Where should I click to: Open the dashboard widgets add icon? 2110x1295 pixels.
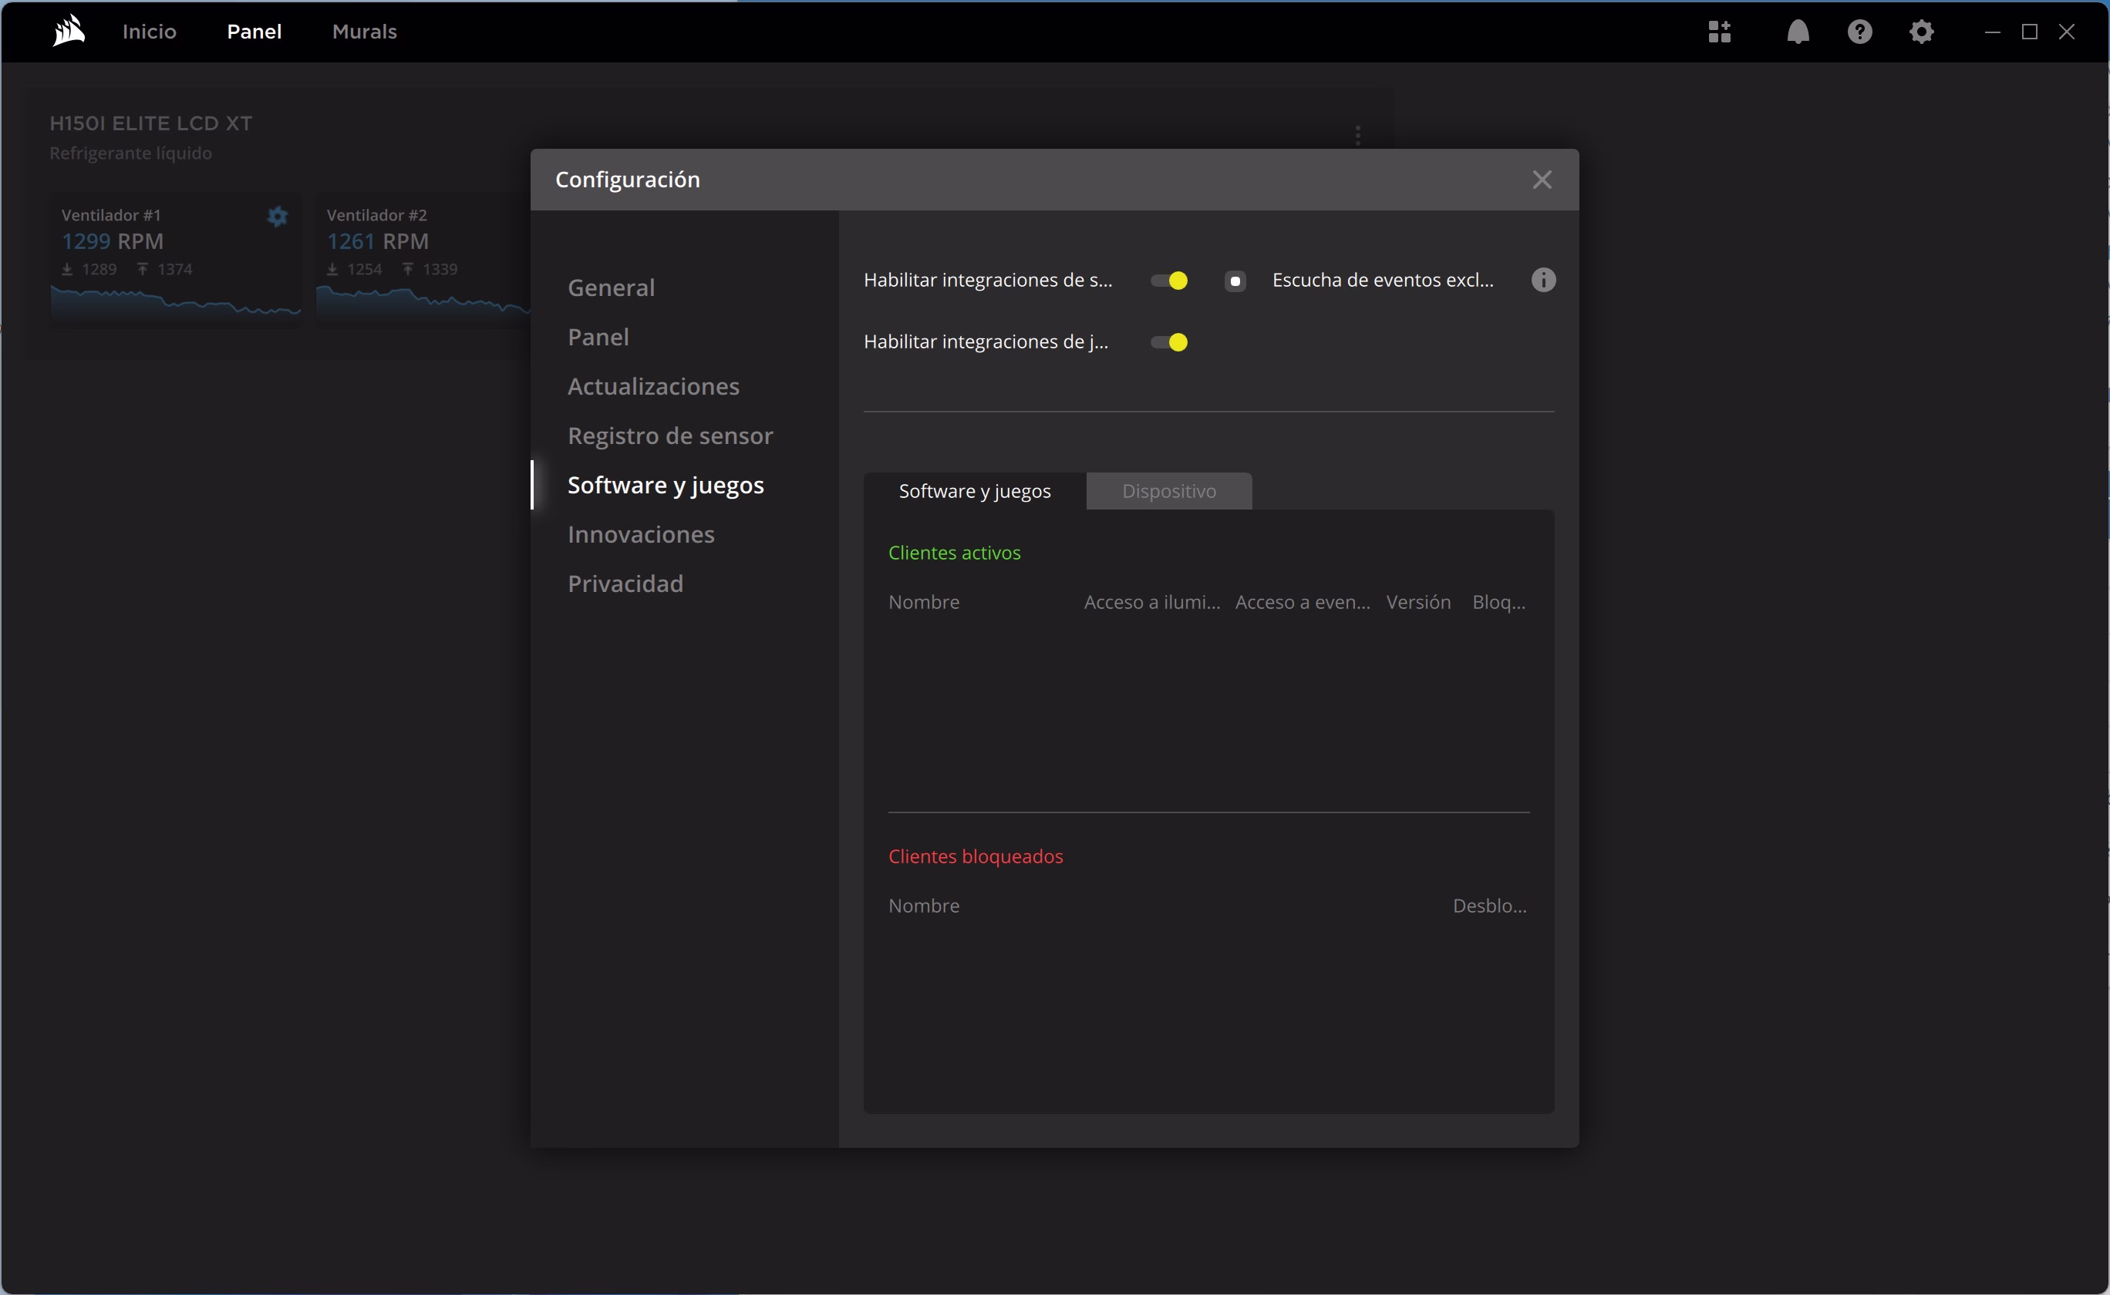(x=1719, y=32)
